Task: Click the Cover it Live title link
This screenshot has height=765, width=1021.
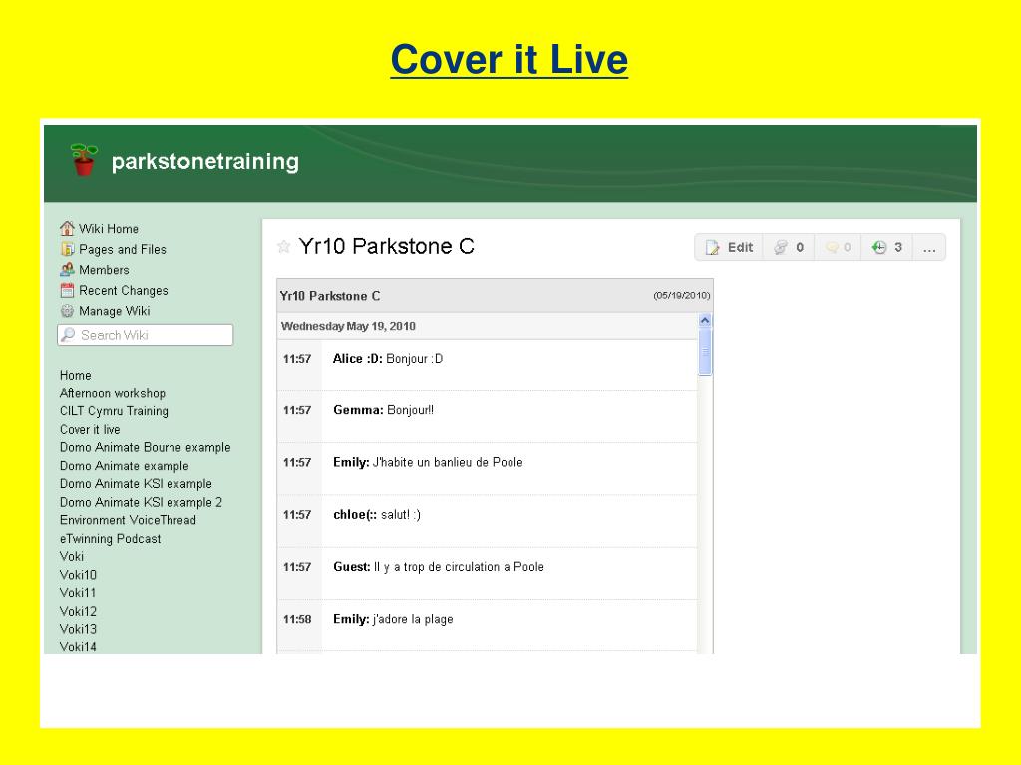Action: coord(510,59)
